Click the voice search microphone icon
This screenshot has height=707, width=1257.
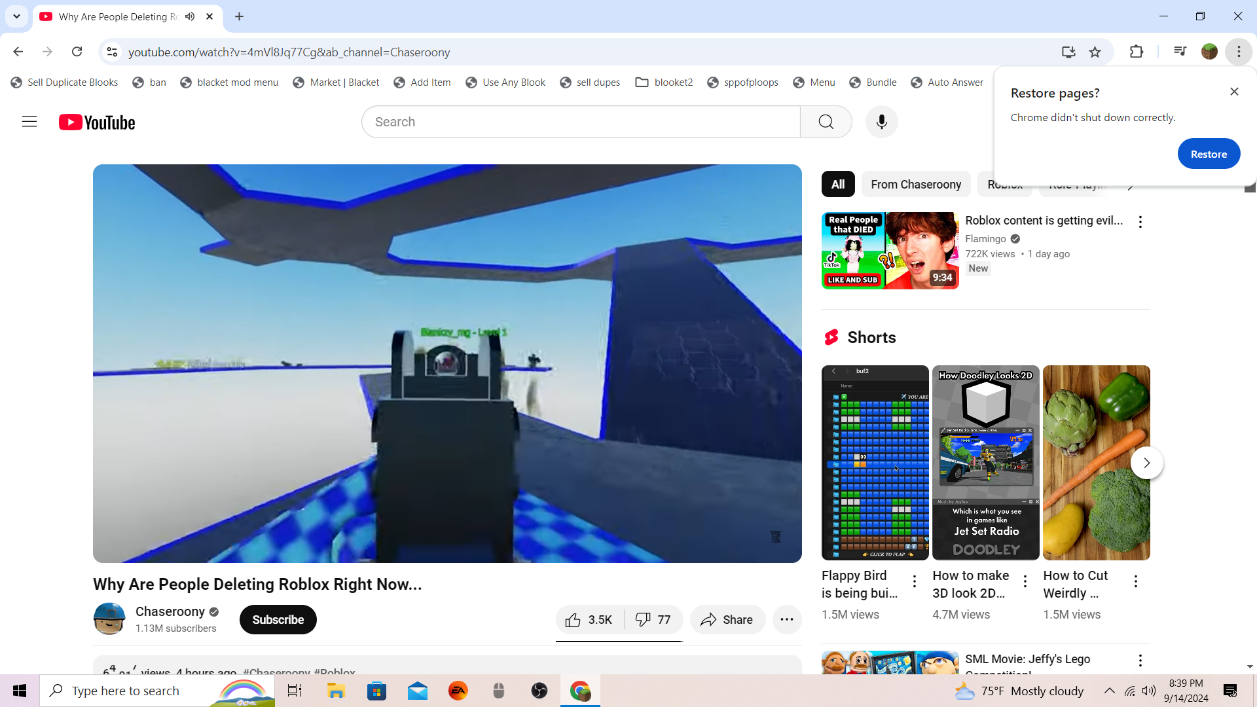pyautogui.click(x=881, y=122)
